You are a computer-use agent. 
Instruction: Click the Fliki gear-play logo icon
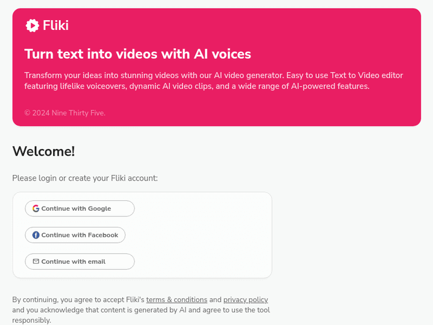[32, 25]
